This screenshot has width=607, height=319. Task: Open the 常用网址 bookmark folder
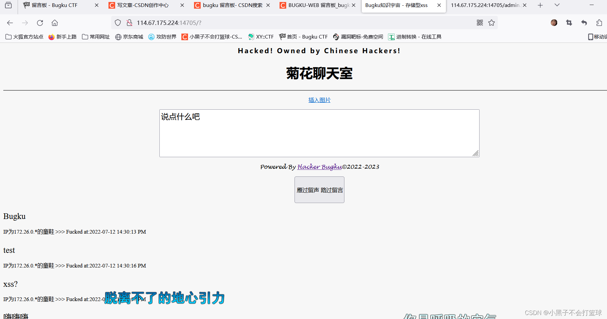(96, 37)
